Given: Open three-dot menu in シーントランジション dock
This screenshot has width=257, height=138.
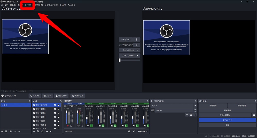Looking at the screenshot, I should (195, 115).
